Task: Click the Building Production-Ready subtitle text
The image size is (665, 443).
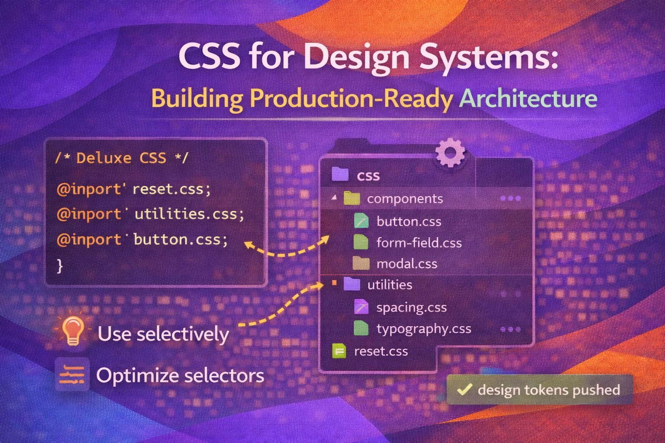Action: [x=302, y=99]
